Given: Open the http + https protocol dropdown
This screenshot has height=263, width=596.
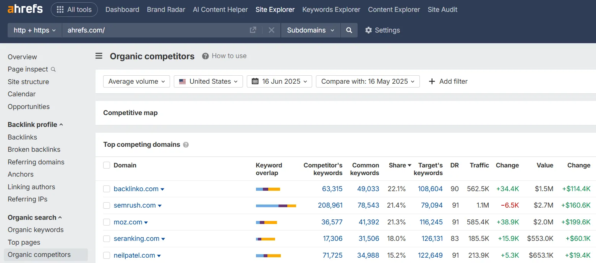Looking at the screenshot, I should [35, 30].
